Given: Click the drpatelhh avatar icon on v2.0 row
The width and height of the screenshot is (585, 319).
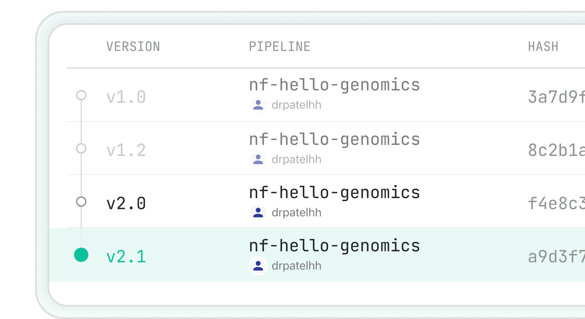Looking at the screenshot, I should click(258, 213).
